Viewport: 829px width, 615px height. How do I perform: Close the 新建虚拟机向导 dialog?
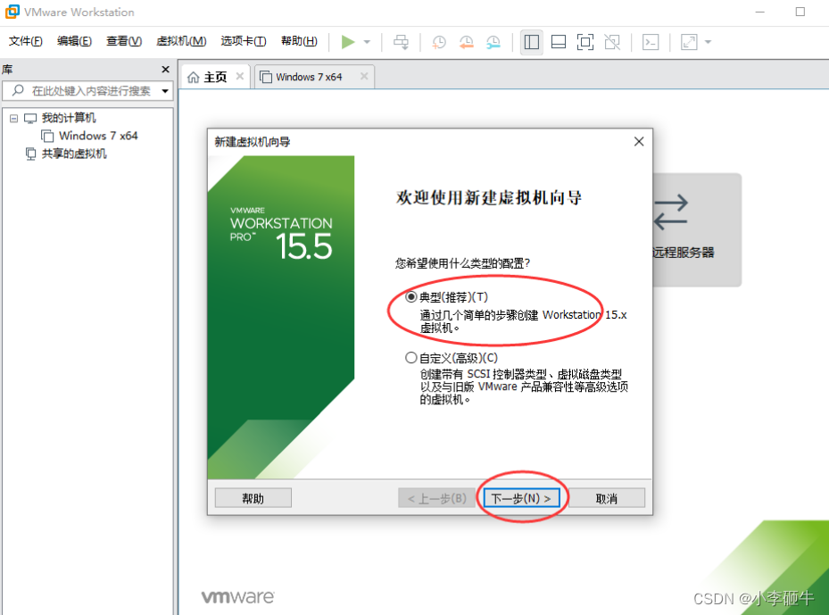tap(639, 142)
